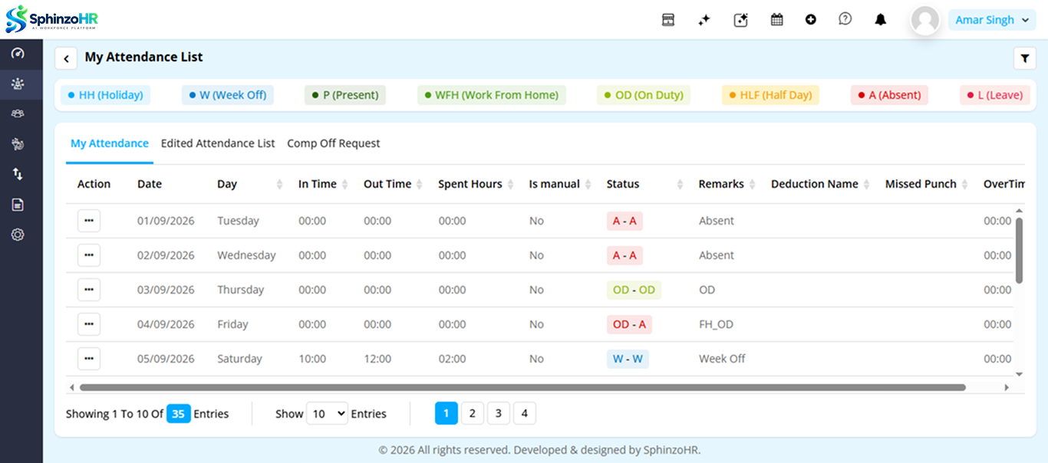Open the Show entries count dropdown

click(327, 414)
